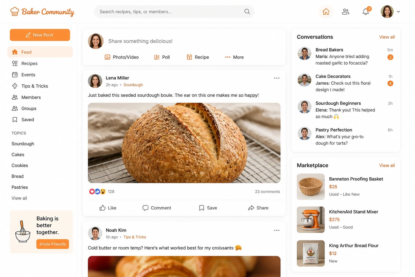This screenshot has width=415, height=277.
Task: Open the Sourdough Beginners conversation
Action: (346, 110)
